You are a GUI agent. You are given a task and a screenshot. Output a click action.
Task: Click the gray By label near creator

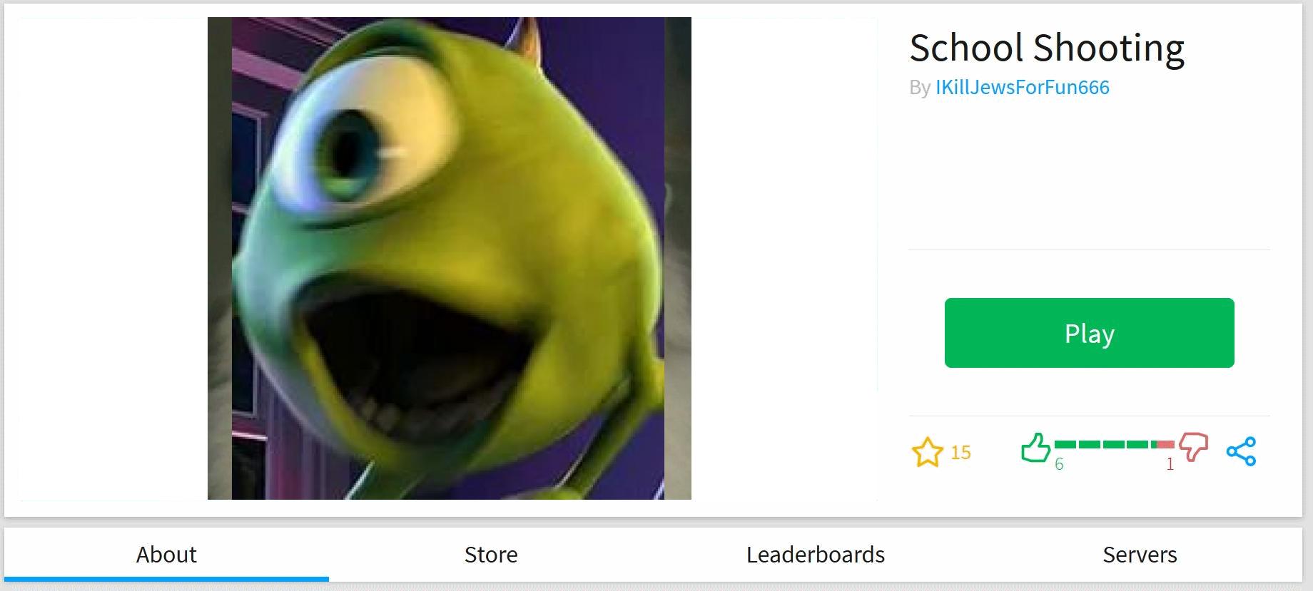click(920, 88)
